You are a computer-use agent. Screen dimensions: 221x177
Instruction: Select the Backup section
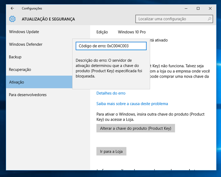pyautogui.click(x=39, y=57)
